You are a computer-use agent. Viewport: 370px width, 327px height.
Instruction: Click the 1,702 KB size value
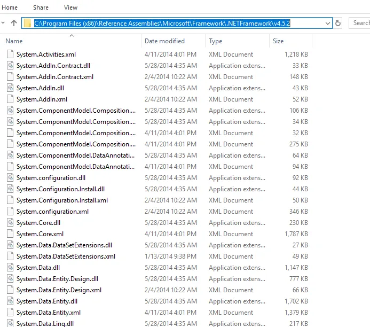pyautogui.click(x=296, y=301)
